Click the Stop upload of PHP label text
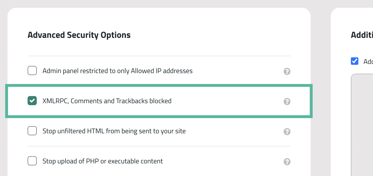This screenshot has height=176, width=373. pos(103,161)
